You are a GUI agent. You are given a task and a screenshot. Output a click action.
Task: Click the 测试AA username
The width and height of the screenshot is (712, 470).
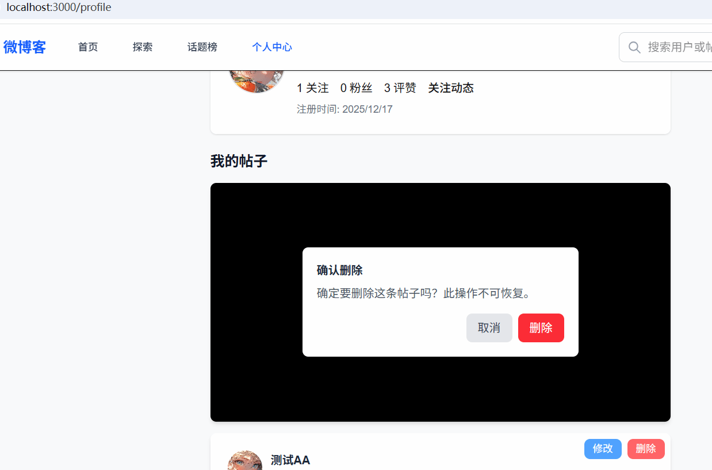[290, 460]
